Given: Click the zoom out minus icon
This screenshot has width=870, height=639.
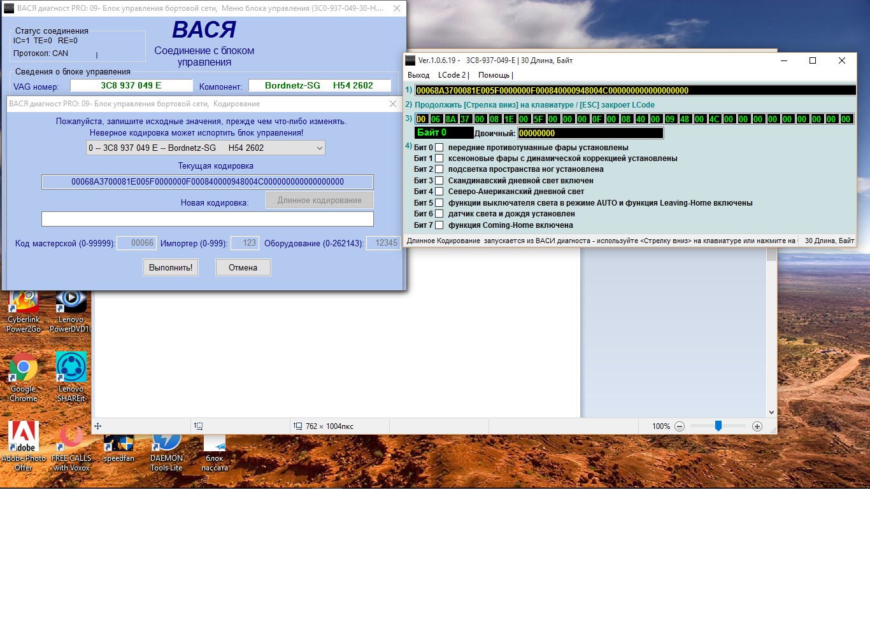Looking at the screenshot, I should 680,426.
